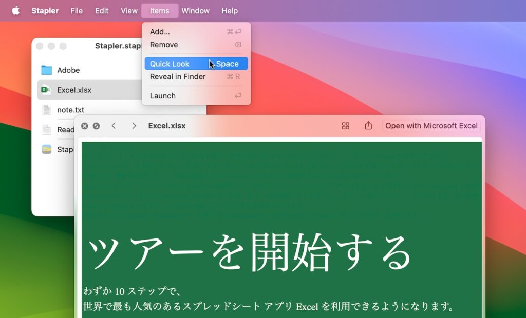Open the Window menu
The image size is (526, 318).
[195, 10]
